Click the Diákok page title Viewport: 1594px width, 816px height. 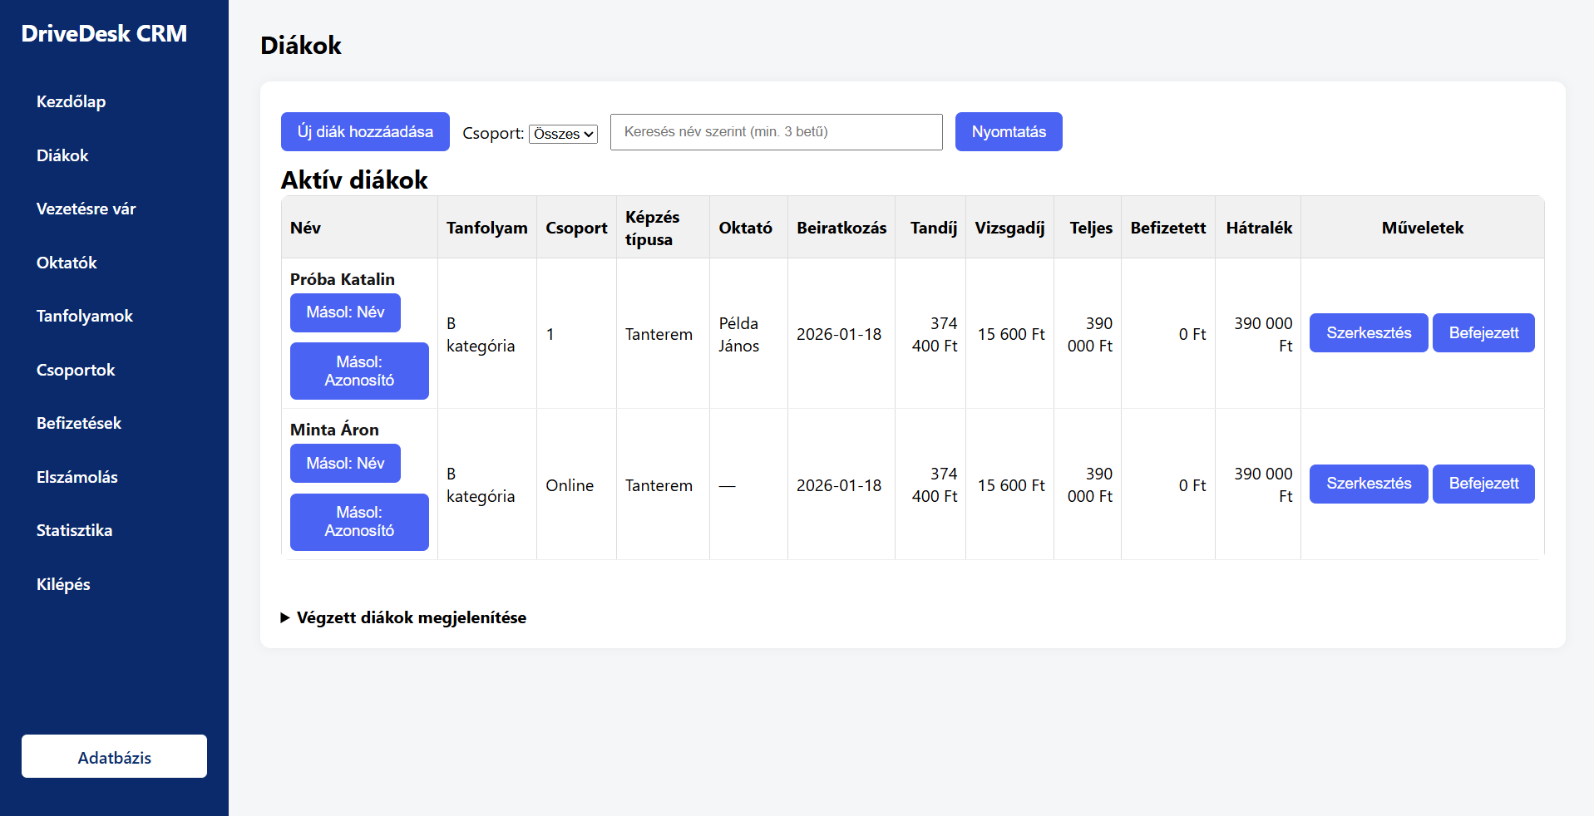point(301,45)
